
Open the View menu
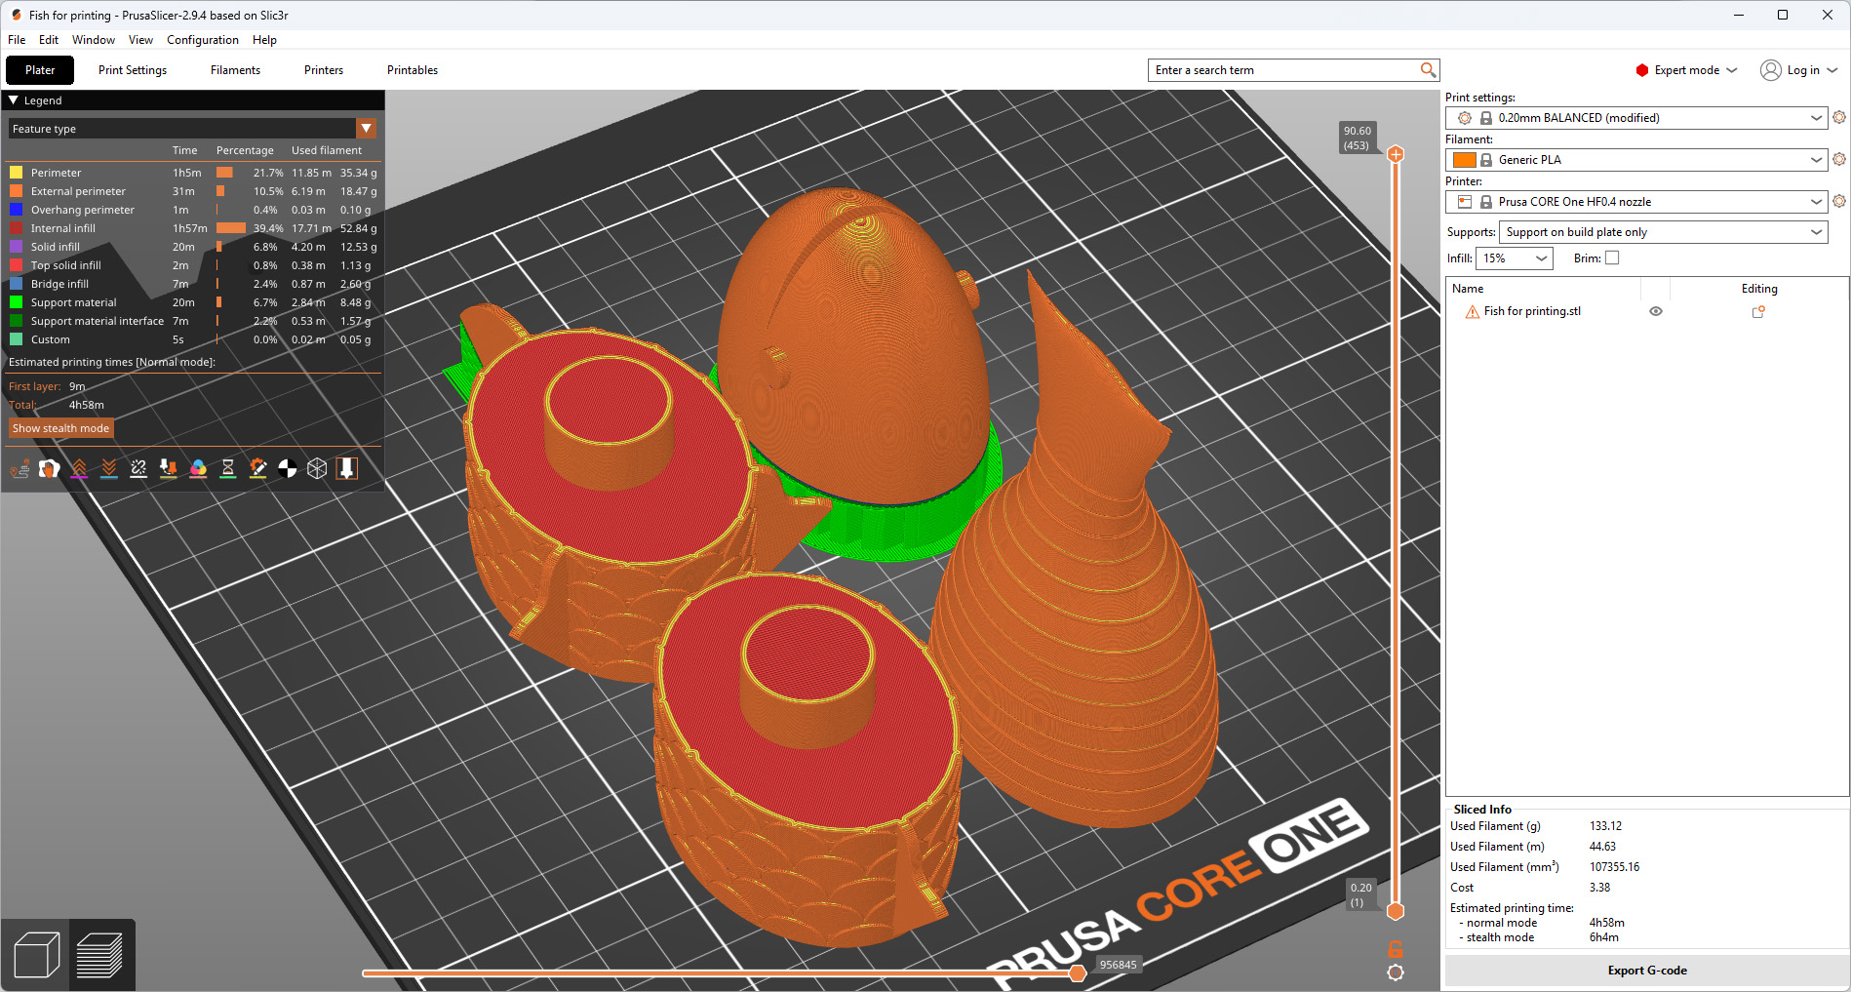[x=140, y=40]
